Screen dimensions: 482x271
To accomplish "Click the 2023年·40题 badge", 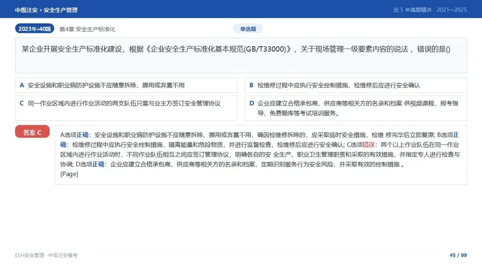I will (35, 29).
